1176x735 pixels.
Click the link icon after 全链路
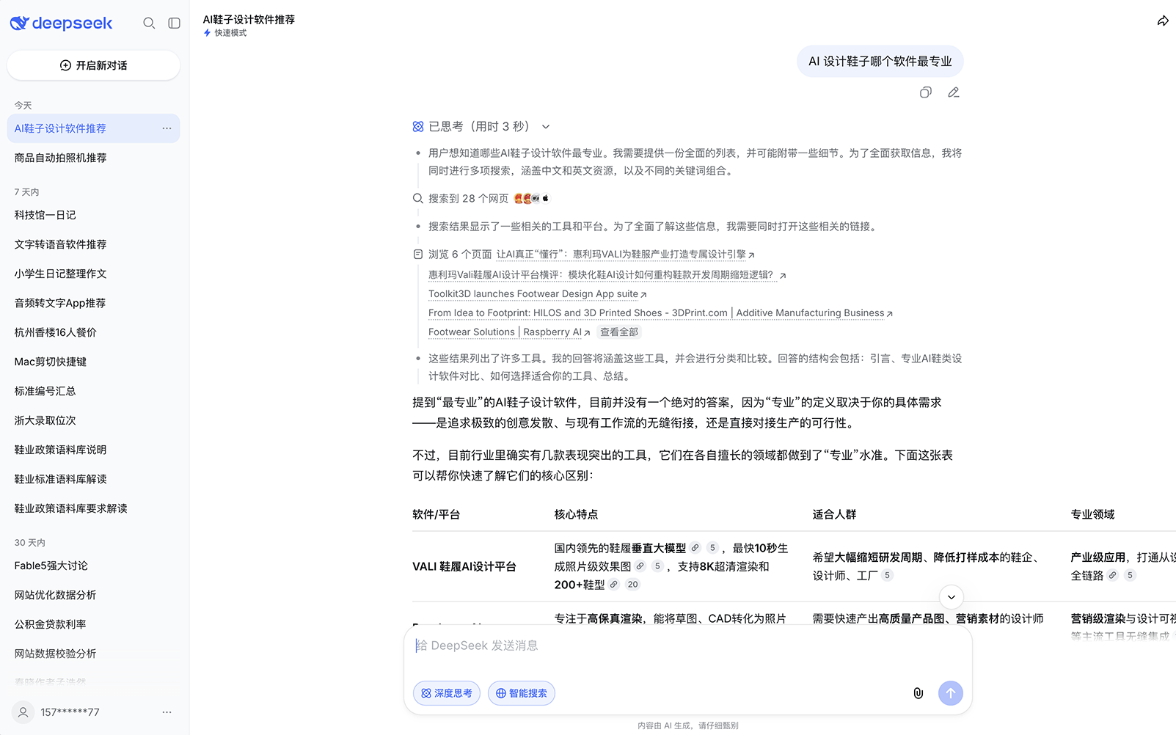[1113, 575]
